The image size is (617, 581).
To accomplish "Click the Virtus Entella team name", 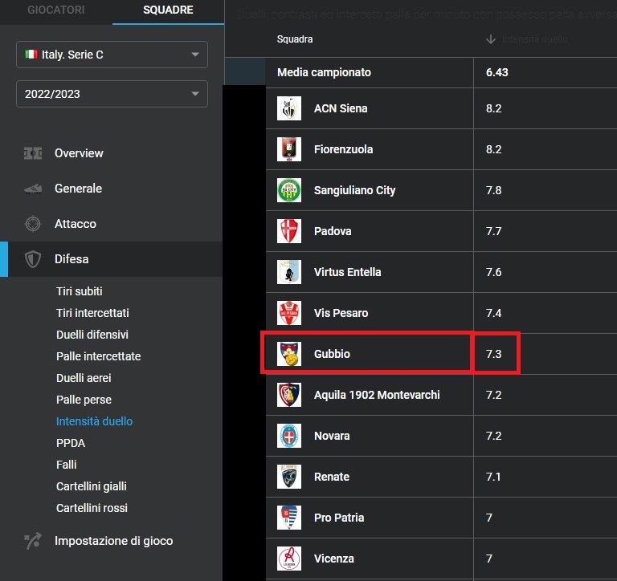I will click(347, 272).
